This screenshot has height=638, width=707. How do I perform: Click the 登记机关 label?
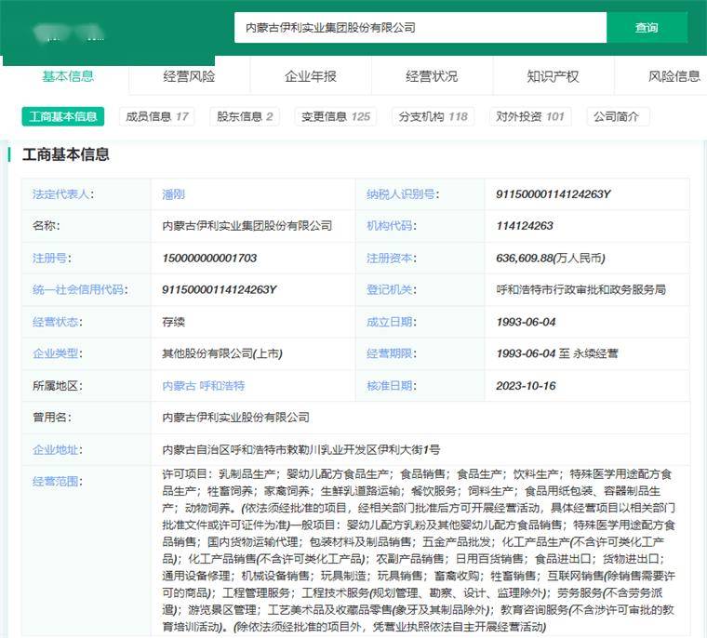pos(392,290)
